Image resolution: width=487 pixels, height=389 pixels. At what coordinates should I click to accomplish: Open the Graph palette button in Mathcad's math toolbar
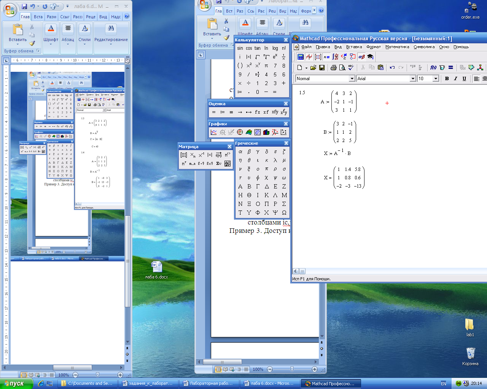click(x=309, y=57)
